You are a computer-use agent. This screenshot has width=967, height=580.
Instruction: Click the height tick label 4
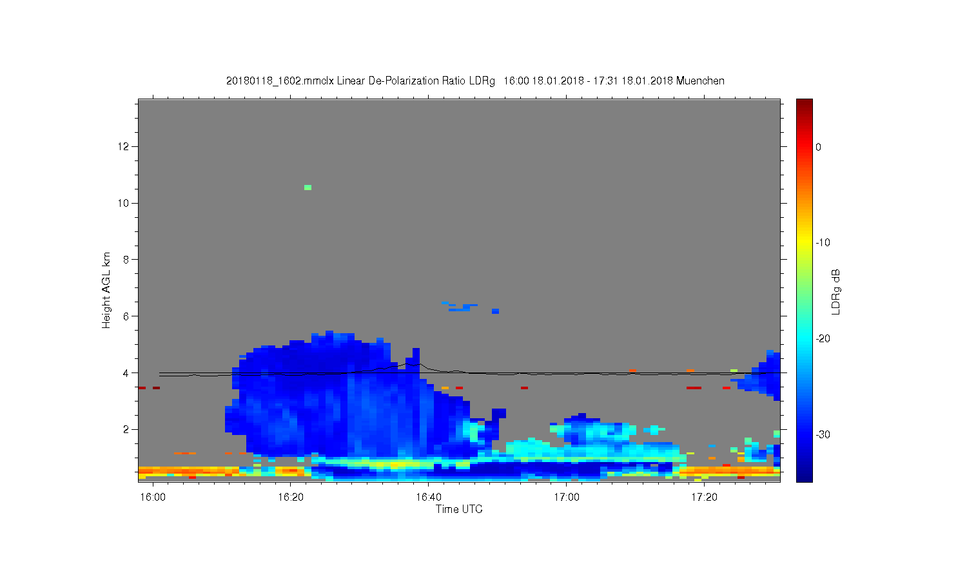[x=126, y=373]
